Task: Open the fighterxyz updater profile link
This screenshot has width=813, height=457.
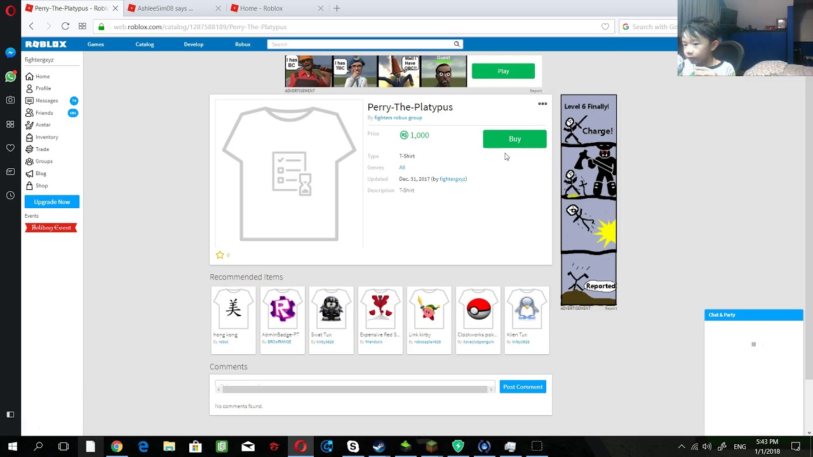Action: [x=453, y=179]
